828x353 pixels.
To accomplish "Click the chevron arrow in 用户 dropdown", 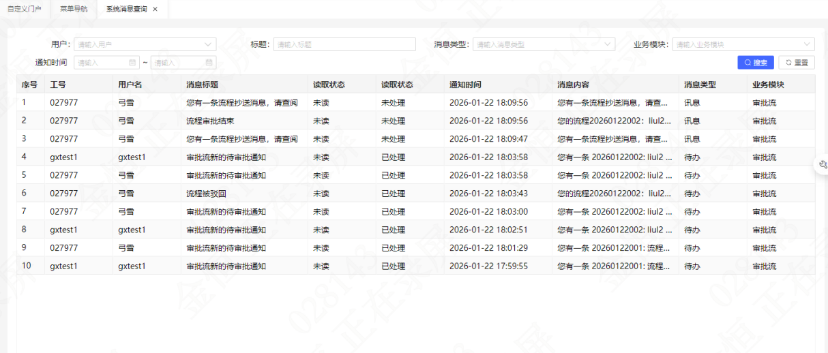I will (207, 44).
